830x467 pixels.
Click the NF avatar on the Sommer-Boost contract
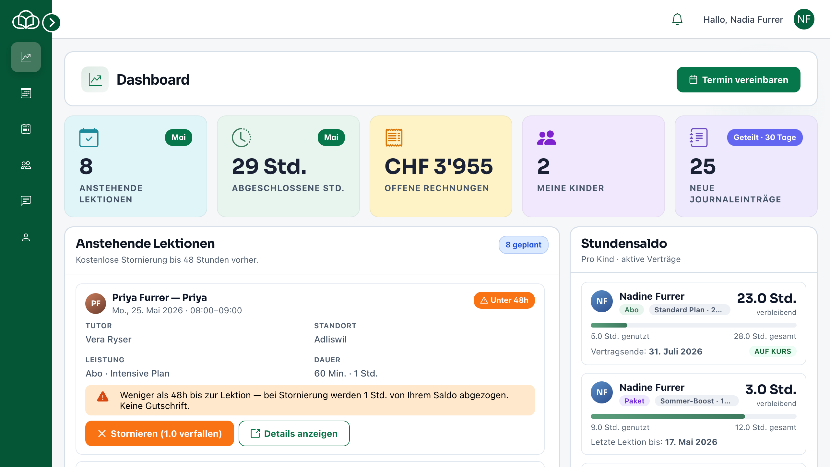(x=602, y=392)
